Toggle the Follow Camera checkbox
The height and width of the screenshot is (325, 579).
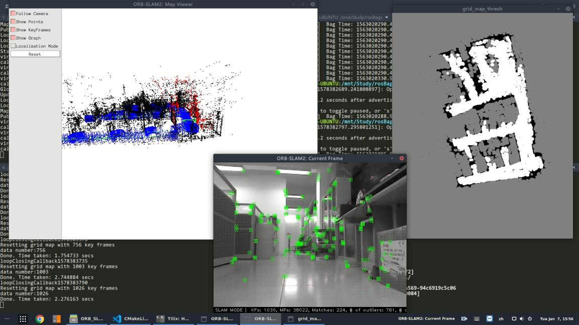point(13,13)
